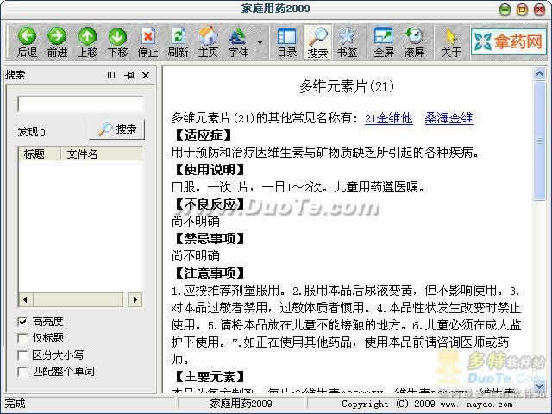552x414 pixels.
Task: Go forward with the 前进 button
Action: [x=57, y=42]
